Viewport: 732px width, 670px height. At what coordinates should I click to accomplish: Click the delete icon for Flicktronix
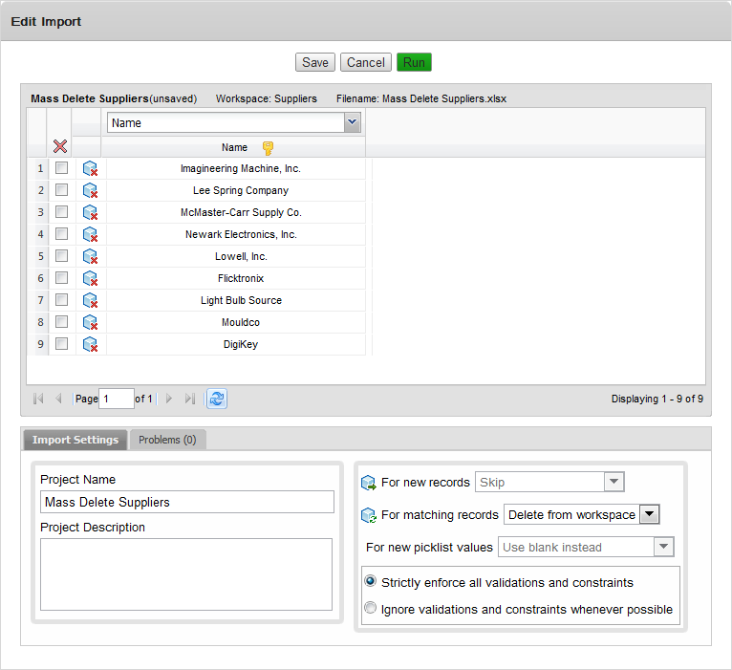coord(90,278)
